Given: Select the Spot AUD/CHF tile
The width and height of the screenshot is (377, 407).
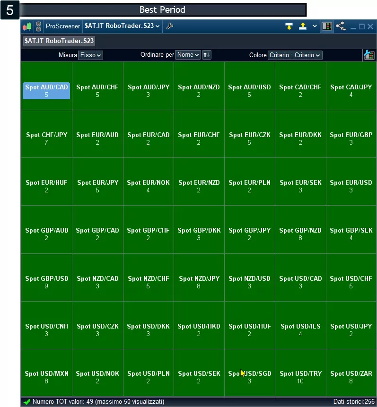Looking at the screenshot, I should (97, 86).
